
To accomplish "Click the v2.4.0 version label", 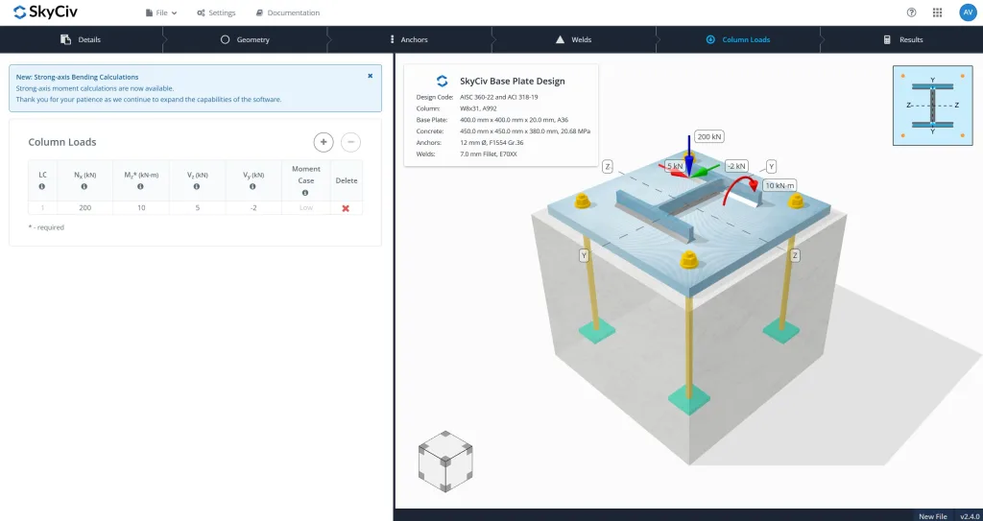I will click(x=970, y=516).
